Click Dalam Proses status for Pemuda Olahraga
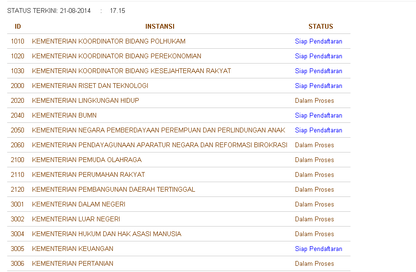 tap(314, 160)
